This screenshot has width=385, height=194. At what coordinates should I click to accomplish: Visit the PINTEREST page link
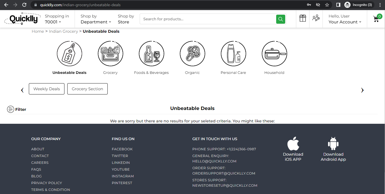point(122,183)
